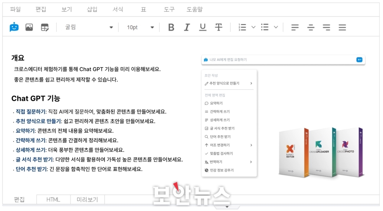Open the 10pt font size dropdown
This screenshot has height=211, width=383.
click(x=140, y=27)
